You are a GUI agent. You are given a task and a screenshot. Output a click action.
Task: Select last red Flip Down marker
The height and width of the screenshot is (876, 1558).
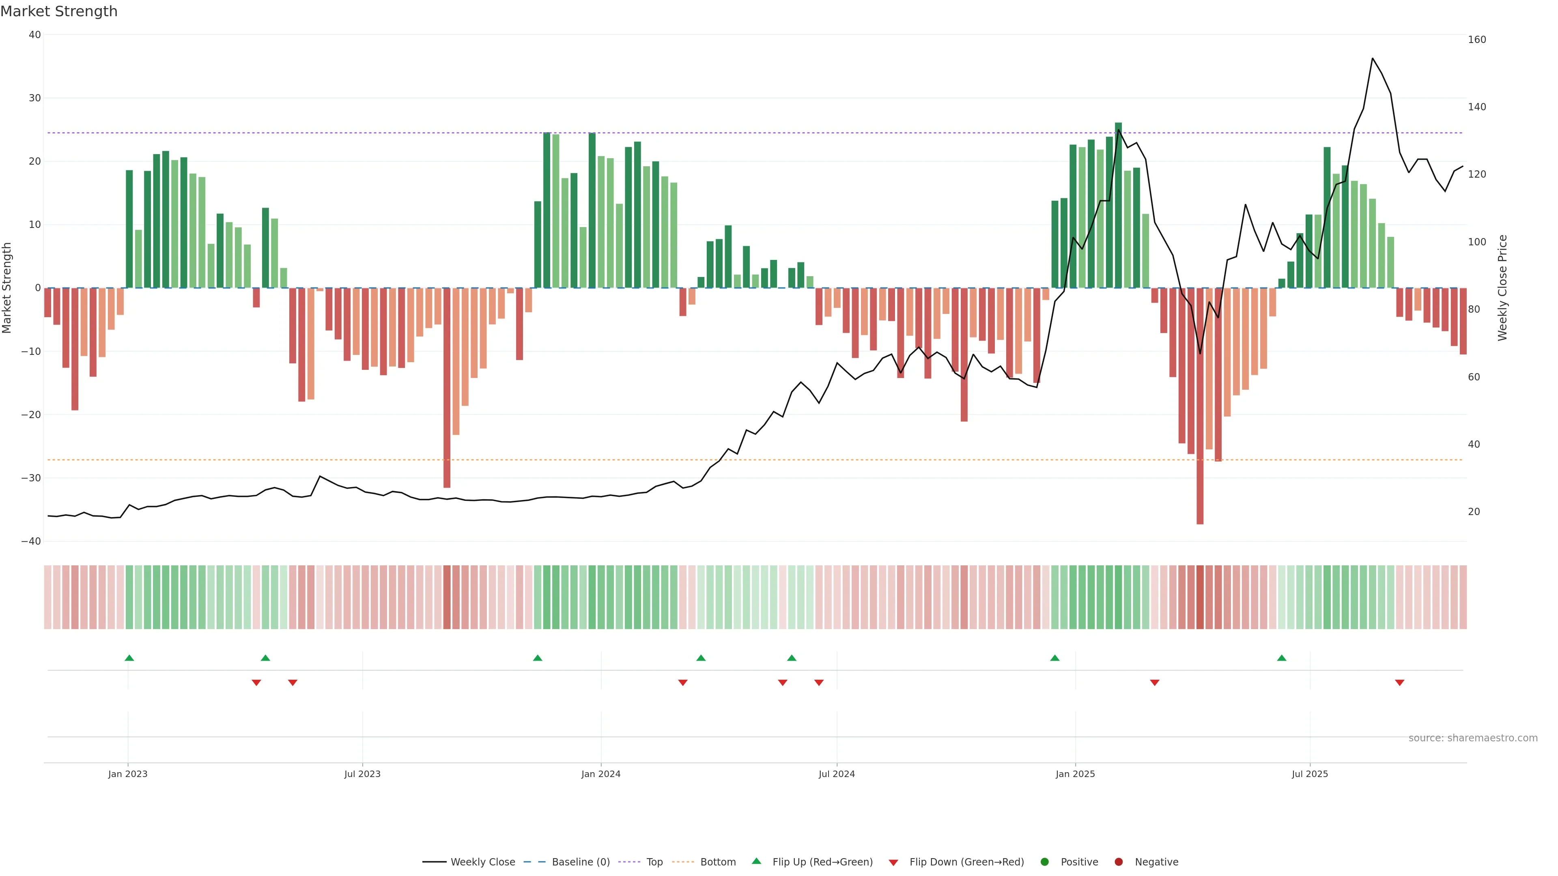point(1399,683)
